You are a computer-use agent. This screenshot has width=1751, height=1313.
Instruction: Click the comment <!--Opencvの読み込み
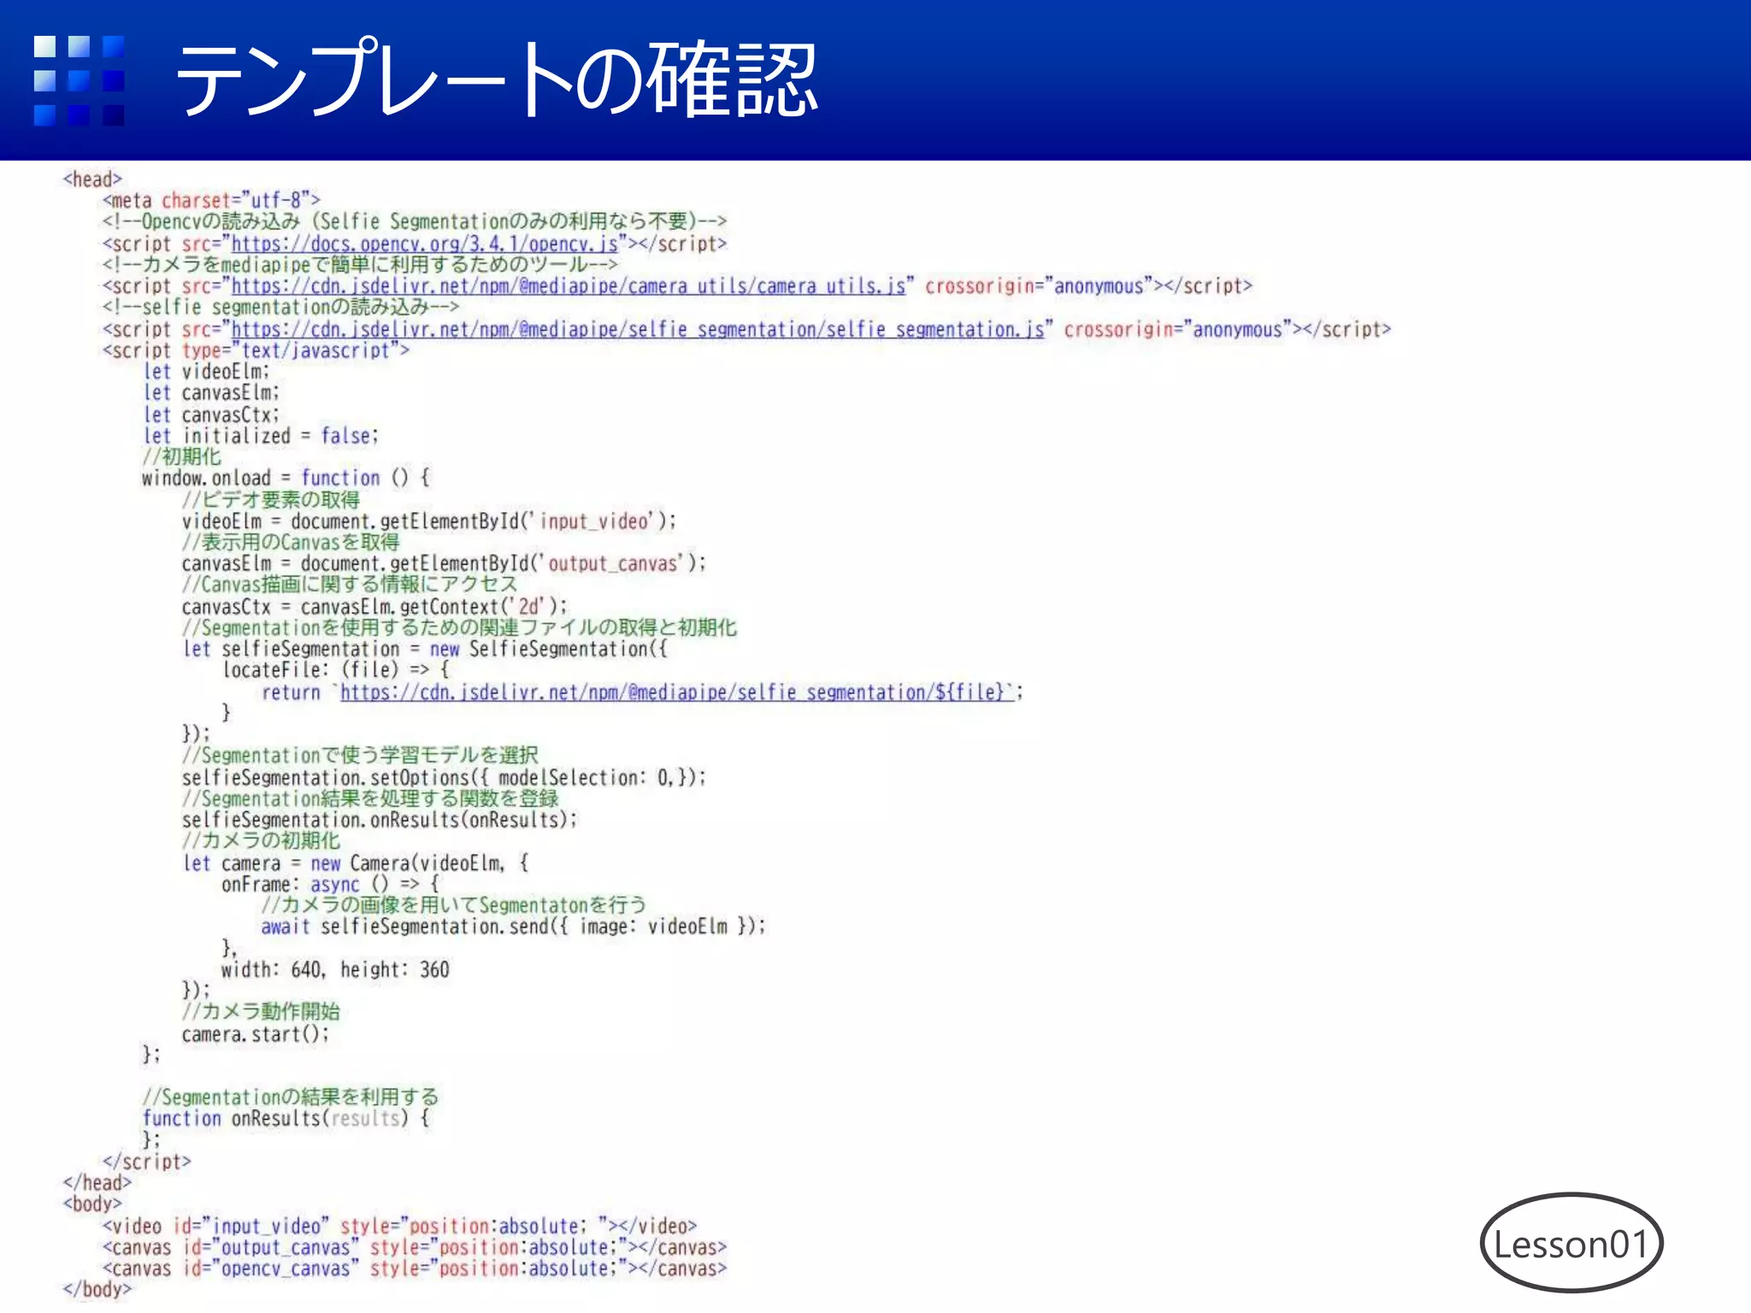pos(415,222)
